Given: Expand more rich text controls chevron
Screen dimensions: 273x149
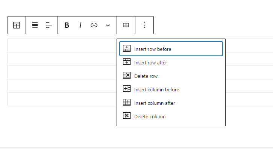Looking at the screenshot, I should [108, 25].
